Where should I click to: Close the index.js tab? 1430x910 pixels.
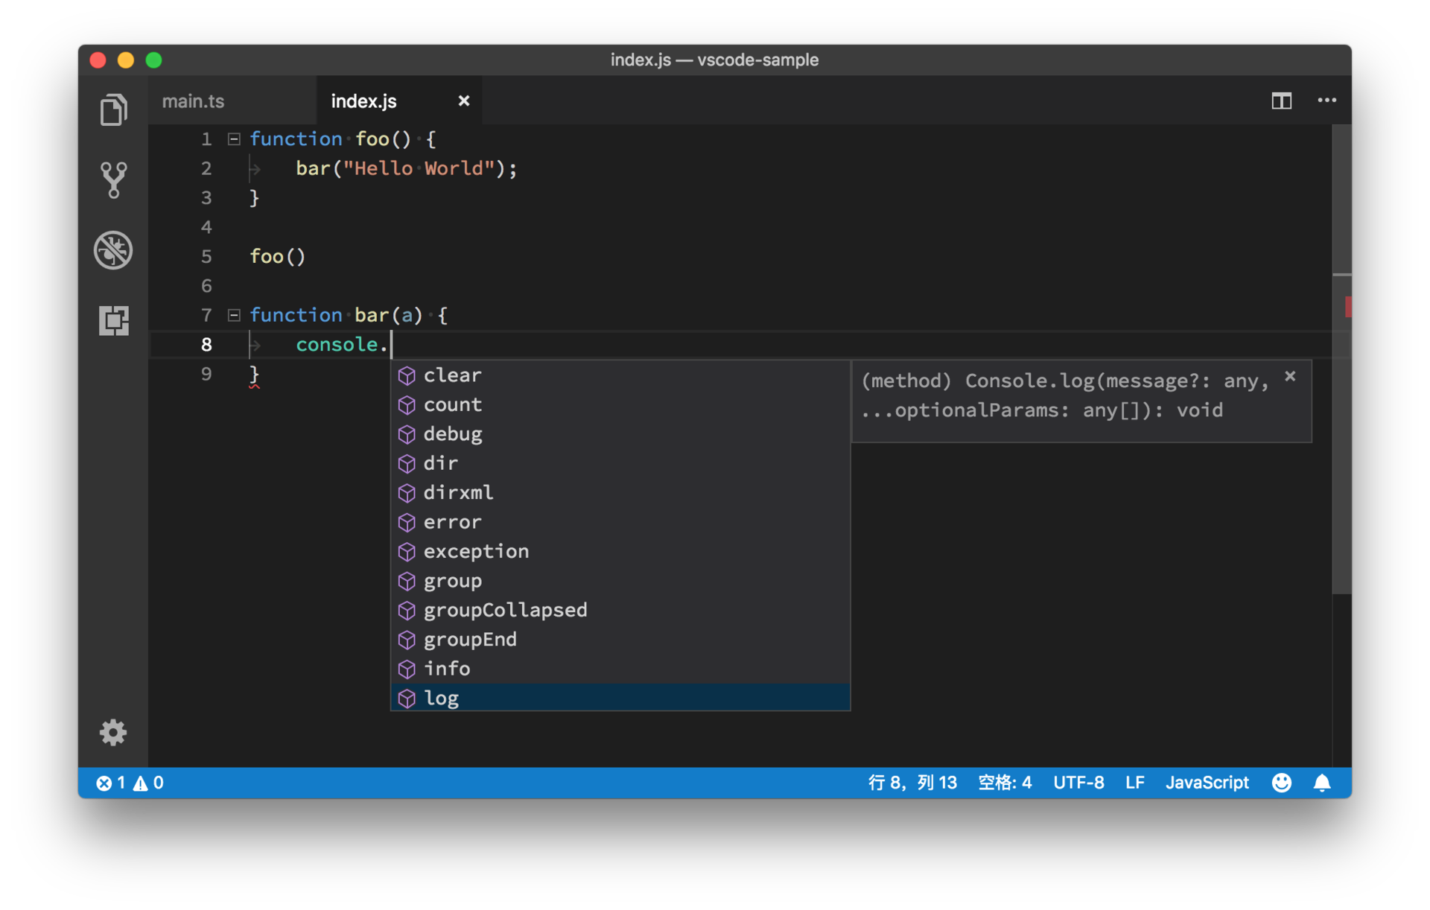coord(463,101)
